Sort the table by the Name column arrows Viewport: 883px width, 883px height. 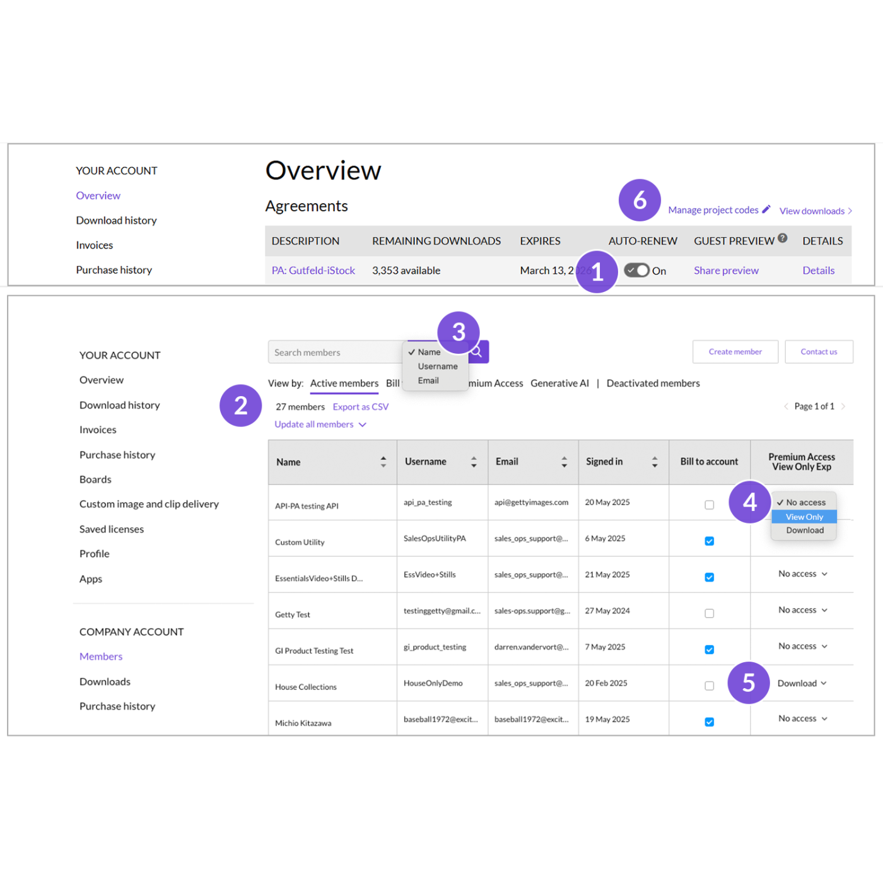coord(383,462)
